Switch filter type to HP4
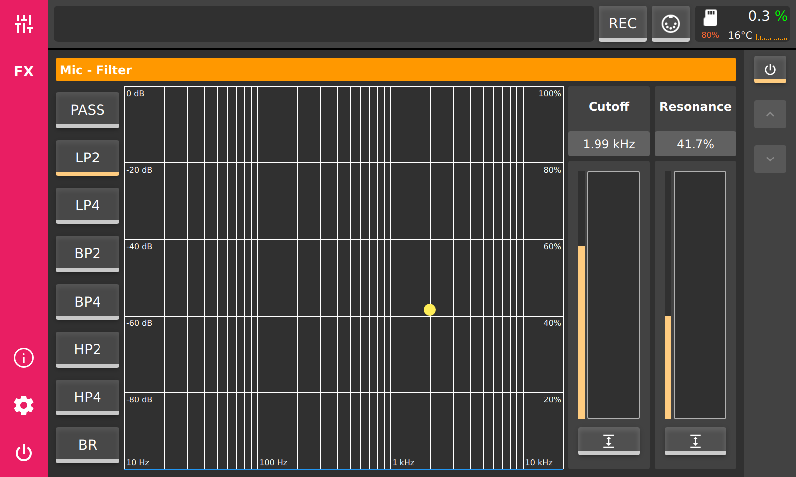Image resolution: width=796 pixels, height=477 pixels. (88, 397)
